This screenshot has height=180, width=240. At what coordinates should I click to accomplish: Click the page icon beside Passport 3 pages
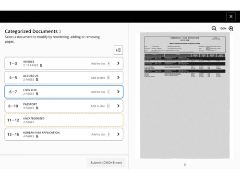pyautogui.click(x=37, y=108)
